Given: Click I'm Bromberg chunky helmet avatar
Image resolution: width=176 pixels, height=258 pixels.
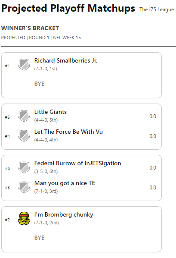Looking at the screenshot, I should click(24, 218).
